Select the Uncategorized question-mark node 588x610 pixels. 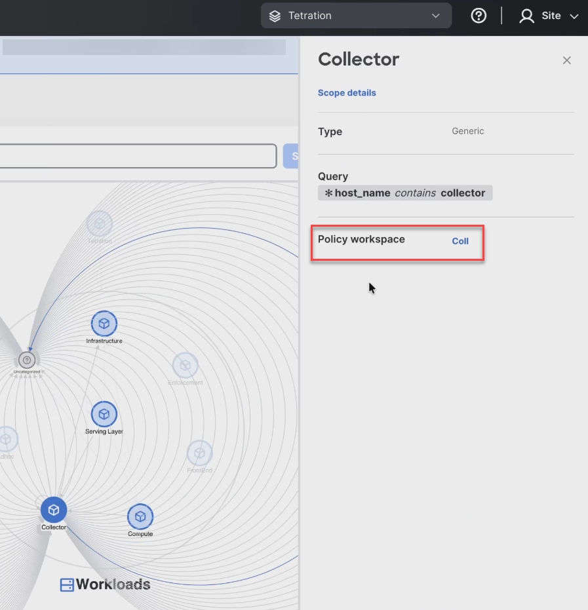[x=27, y=360]
